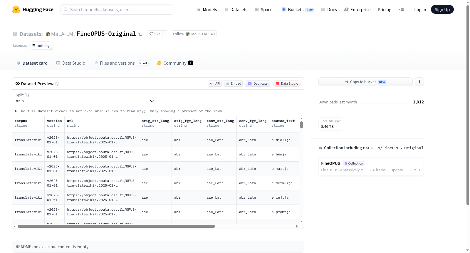Viewport: 470px width, 253px height.
Task: Click the Copy to bucket button
Action: (365, 82)
